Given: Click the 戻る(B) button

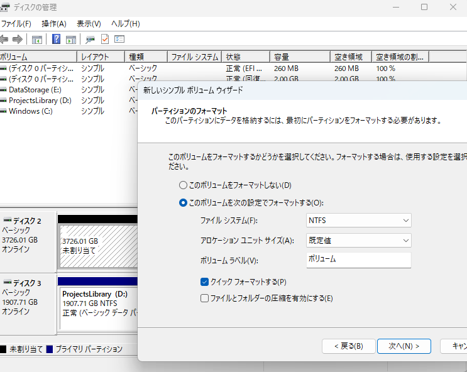Looking at the screenshot, I should click(x=348, y=346).
